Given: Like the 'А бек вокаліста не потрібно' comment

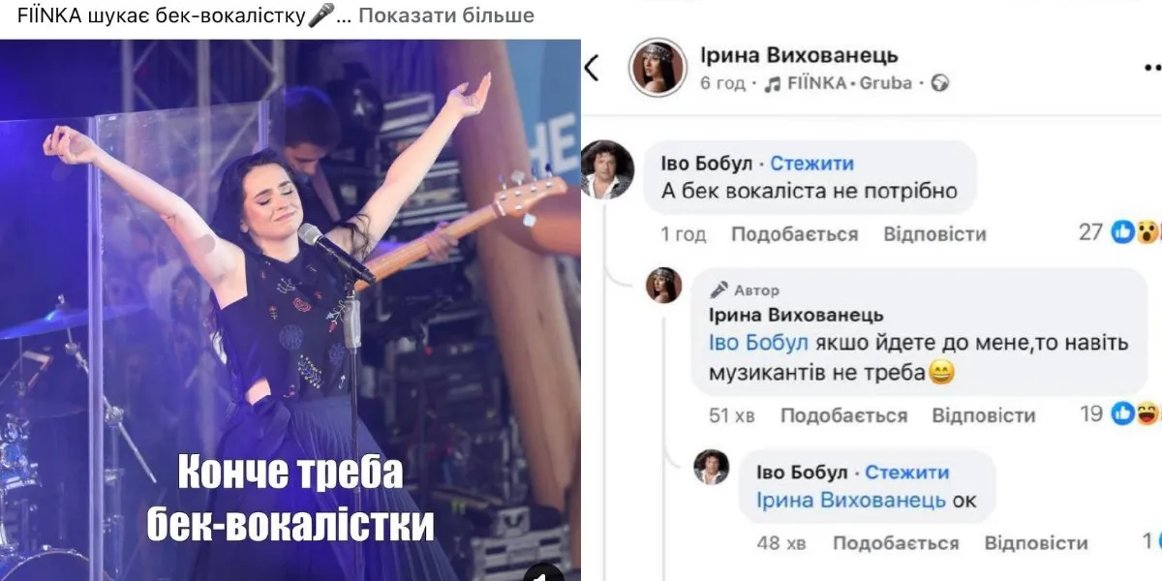Looking at the screenshot, I should 794,234.
